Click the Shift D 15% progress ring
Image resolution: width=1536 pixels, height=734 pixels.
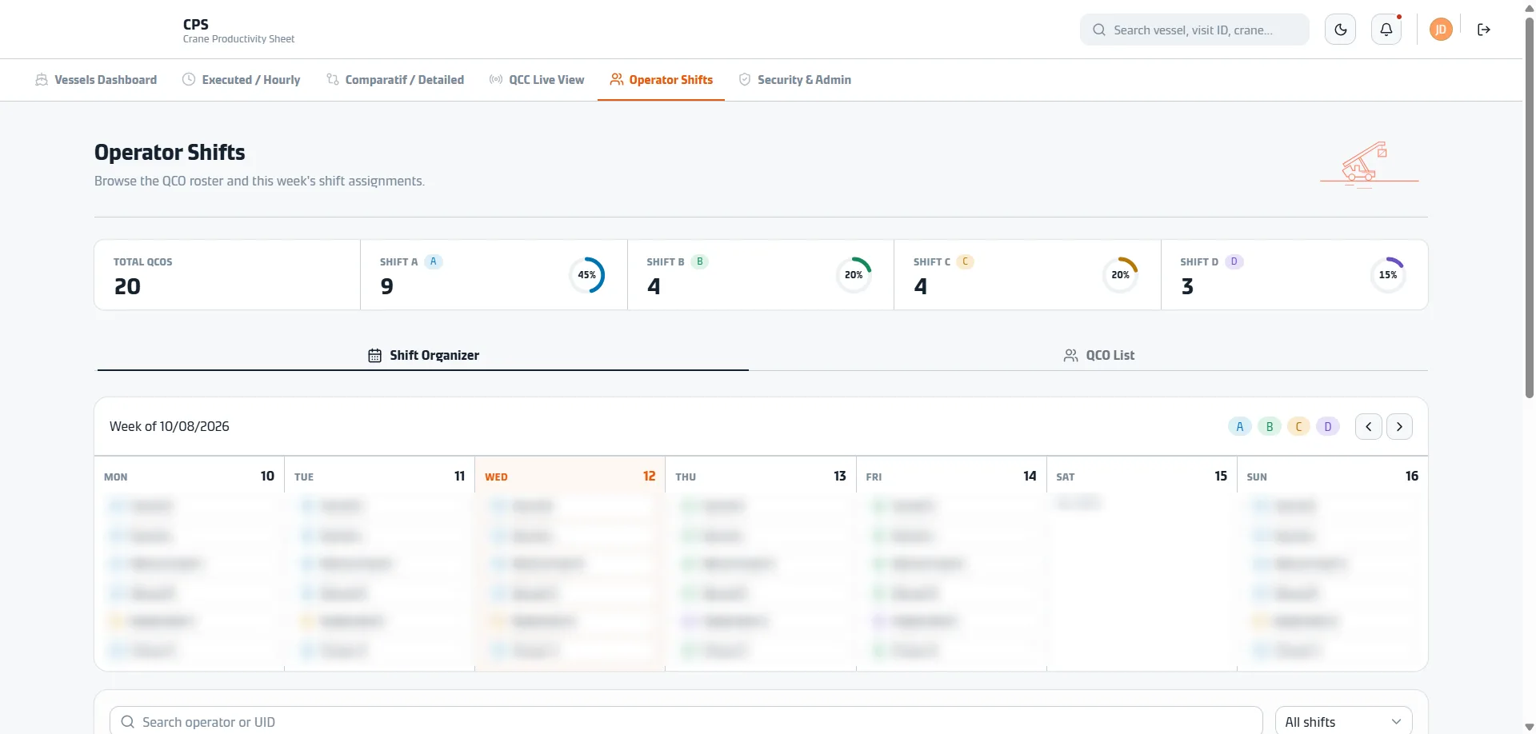(1388, 275)
